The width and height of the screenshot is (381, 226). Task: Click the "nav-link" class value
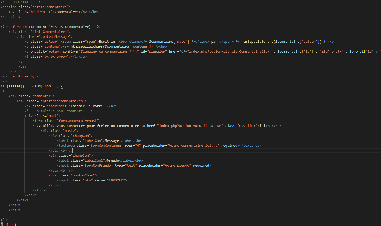click(247, 126)
